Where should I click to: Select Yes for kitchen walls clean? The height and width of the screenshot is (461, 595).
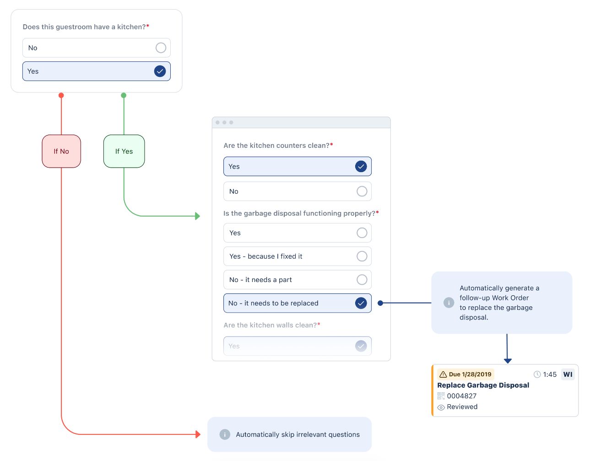point(297,346)
